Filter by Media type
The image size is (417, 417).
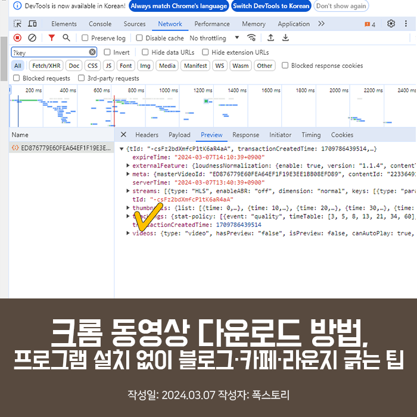pos(167,66)
